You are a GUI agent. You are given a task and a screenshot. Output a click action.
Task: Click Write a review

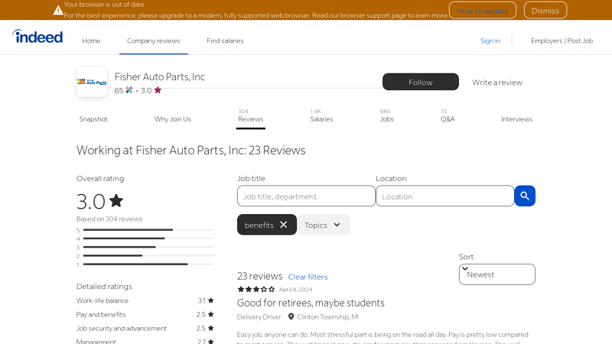[496, 83]
